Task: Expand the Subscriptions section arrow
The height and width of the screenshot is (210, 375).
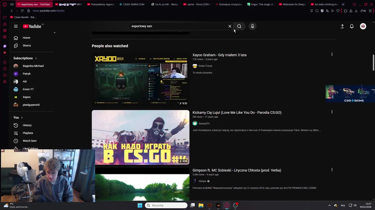Action: click(36, 58)
